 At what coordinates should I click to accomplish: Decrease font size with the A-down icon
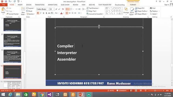click(x=59, y=9)
